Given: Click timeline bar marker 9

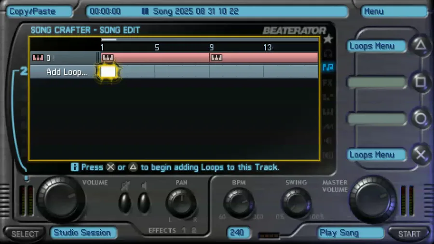Looking at the screenshot, I should tap(212, 48).
